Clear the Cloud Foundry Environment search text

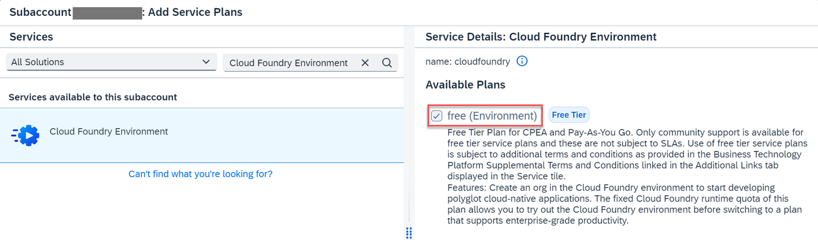click(365, 63)
